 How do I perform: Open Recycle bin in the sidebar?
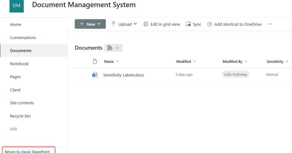(x=20, y=116)
